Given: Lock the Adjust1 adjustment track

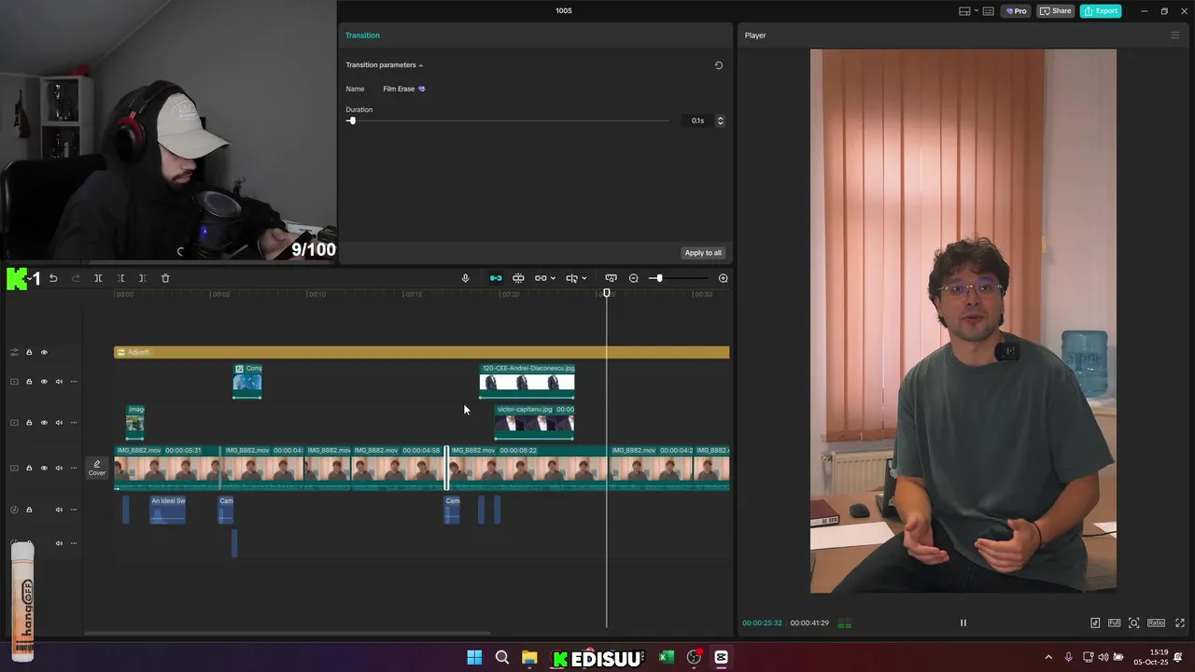Looking at the screenshot, I should click(x=29, y=352).
